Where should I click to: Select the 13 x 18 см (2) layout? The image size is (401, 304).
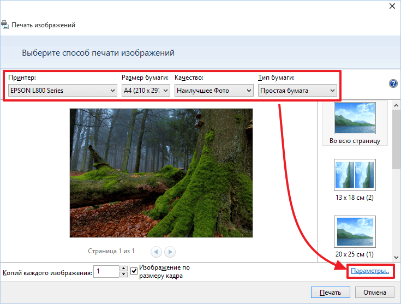355,180
